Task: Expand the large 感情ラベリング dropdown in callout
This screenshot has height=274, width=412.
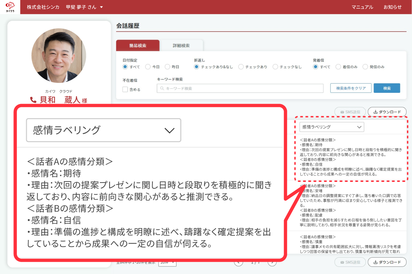Action: pos(103,130)
